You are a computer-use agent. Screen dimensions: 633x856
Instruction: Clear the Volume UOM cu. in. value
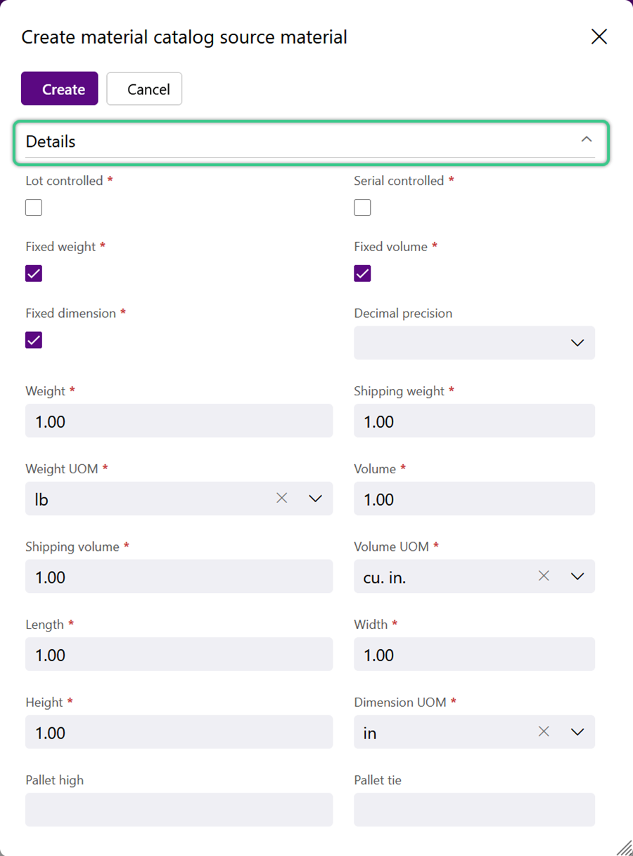(x=544, y=576)
